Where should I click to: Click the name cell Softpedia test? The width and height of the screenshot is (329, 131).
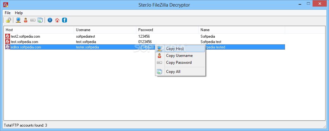click(x=211, y=42)
